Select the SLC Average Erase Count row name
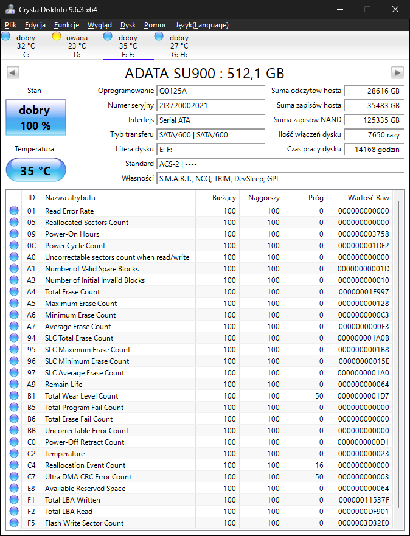Screen dimensions: 410x536 [85, 373]
